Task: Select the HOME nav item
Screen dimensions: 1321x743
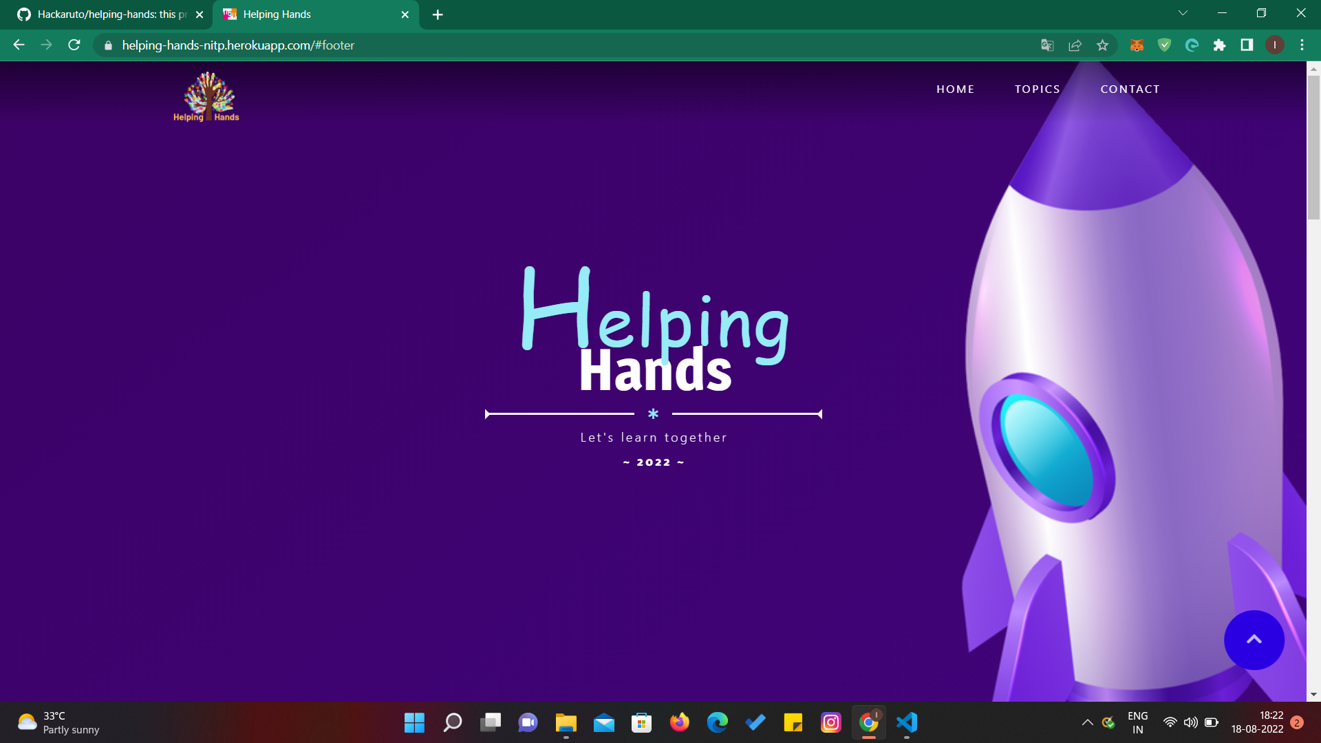Action: point(955,89)
